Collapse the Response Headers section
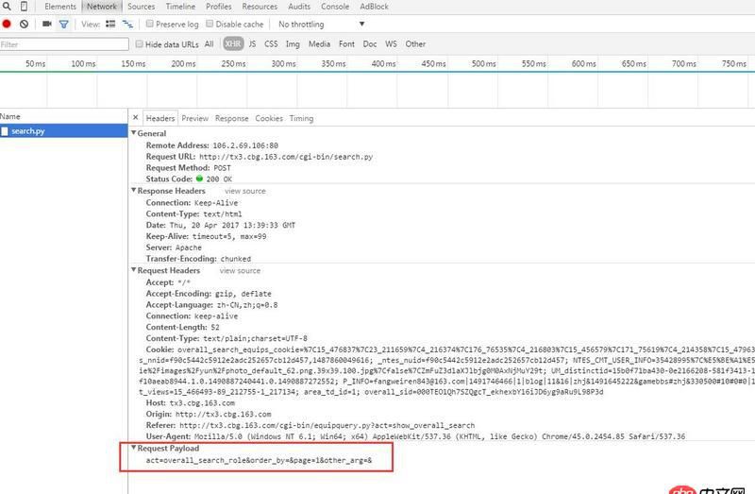This screenshot has width=755, height=494. [133, 191]
